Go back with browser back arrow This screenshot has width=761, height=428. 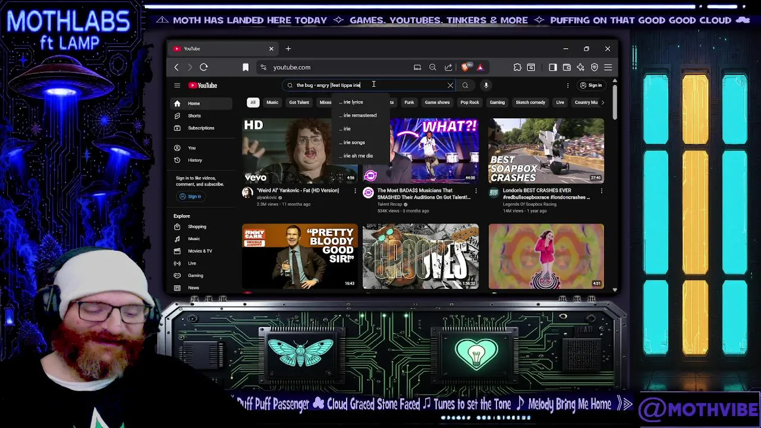(177, 67)
